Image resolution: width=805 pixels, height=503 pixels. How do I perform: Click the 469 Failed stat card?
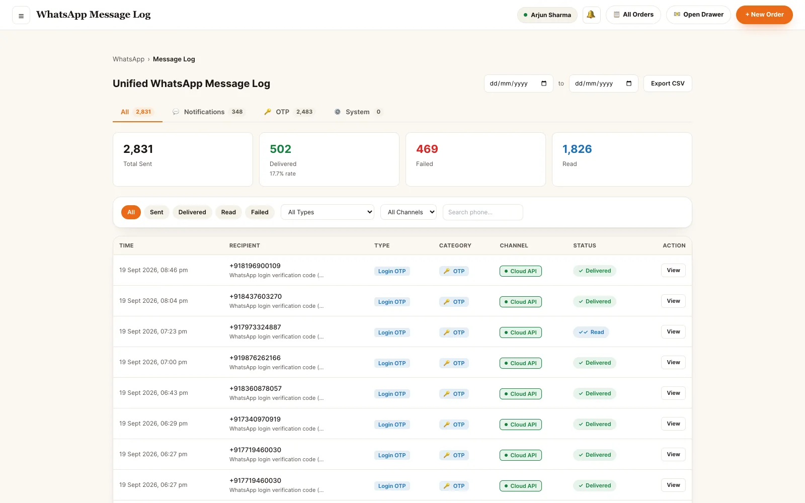click(475, 159)
